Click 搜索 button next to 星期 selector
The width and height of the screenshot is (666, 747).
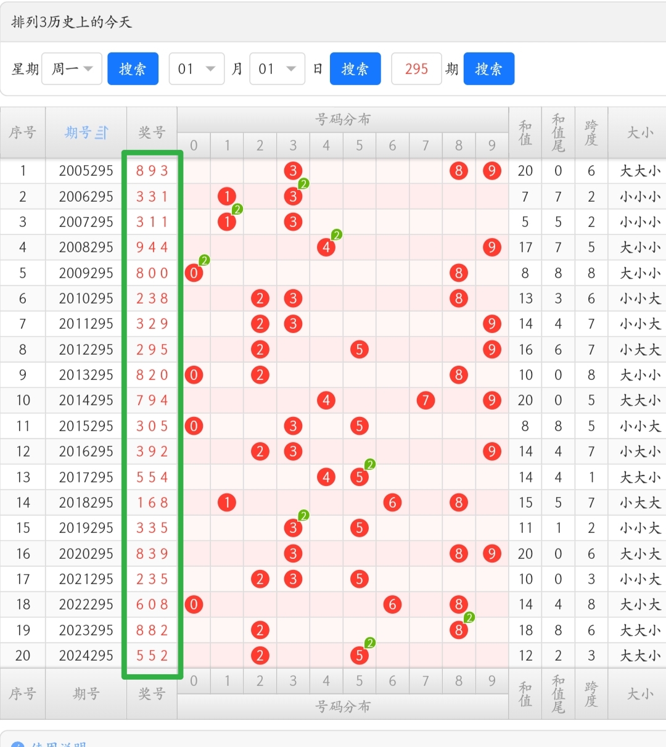[133, 68]
